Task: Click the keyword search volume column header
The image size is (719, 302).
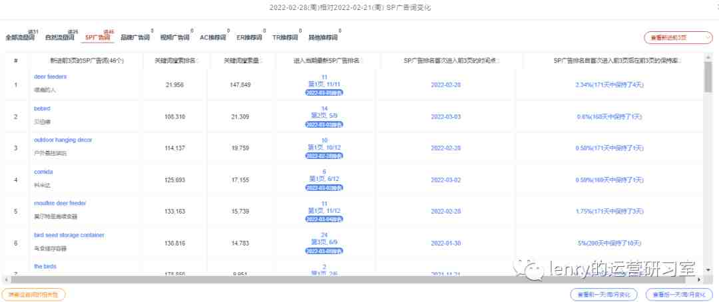Action: point(242,61)
